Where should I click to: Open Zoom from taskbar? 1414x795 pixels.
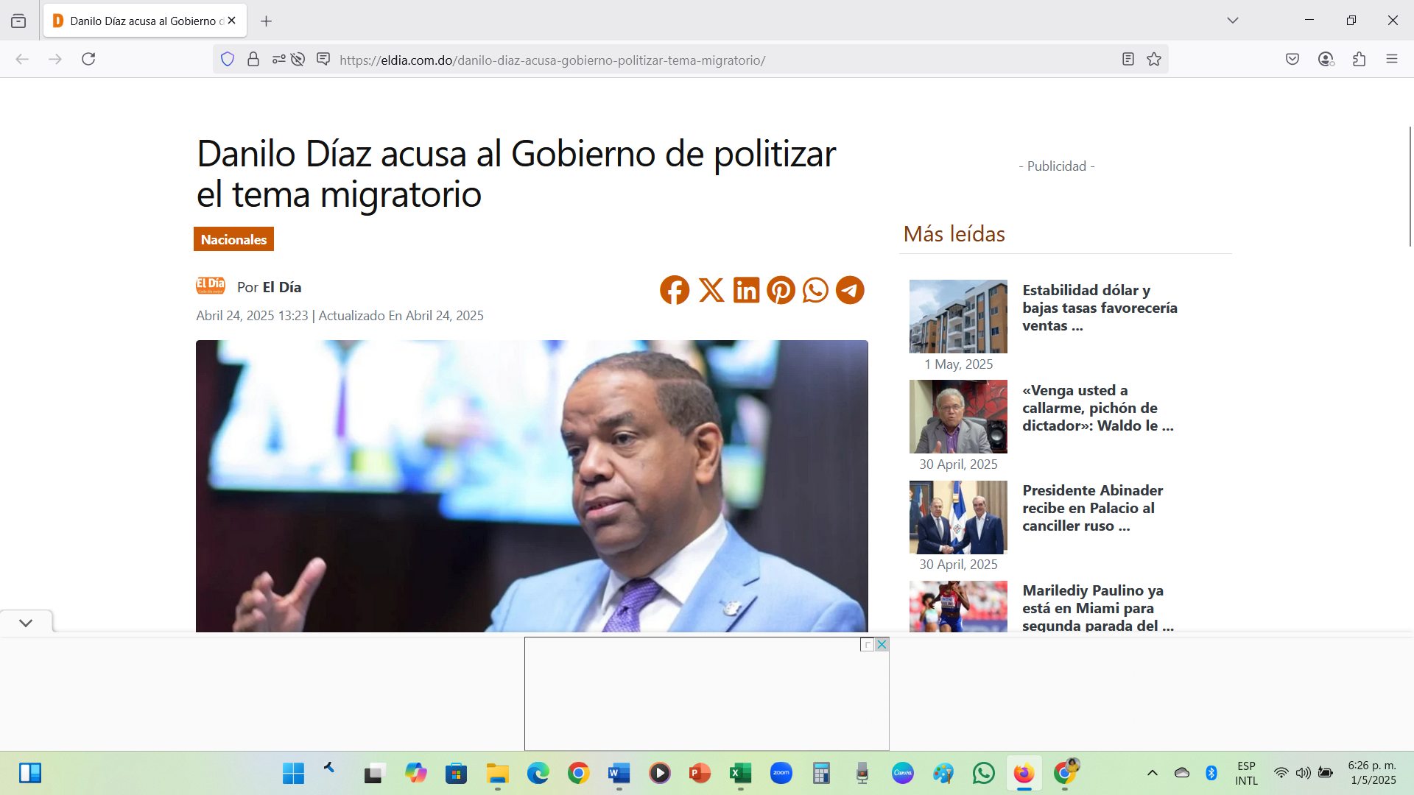[781, 773]
